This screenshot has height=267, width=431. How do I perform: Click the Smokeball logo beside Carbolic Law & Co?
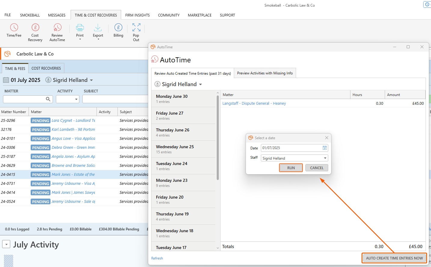coord(8,54)
